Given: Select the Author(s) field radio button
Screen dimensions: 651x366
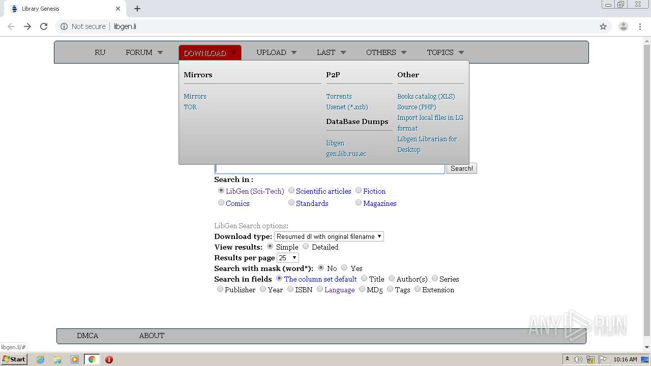Looking at the screenshot, I should pos(392,279).
